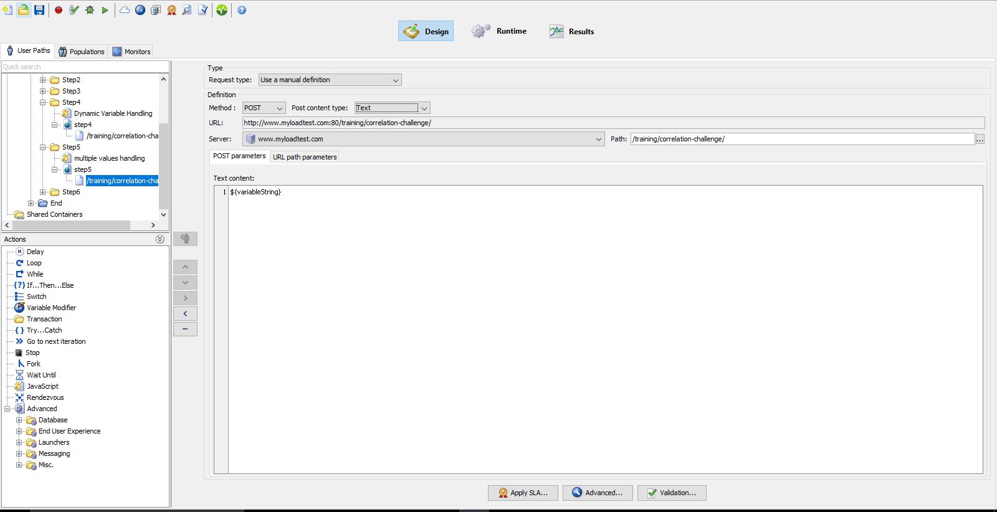
Task: Click the minus remove button
Action: [185, 329]
